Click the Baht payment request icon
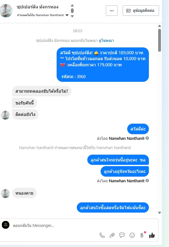169x247 pixels. tap(142, 235)
